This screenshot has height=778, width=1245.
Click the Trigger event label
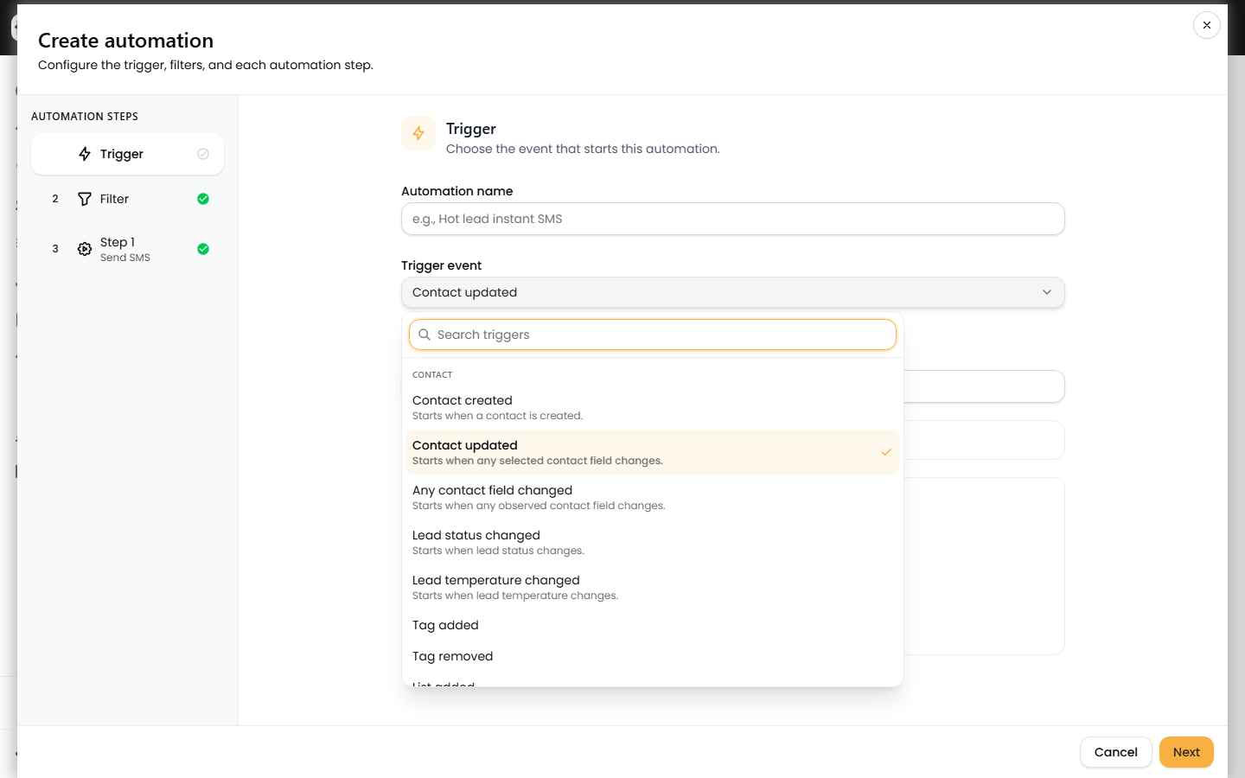441,265
